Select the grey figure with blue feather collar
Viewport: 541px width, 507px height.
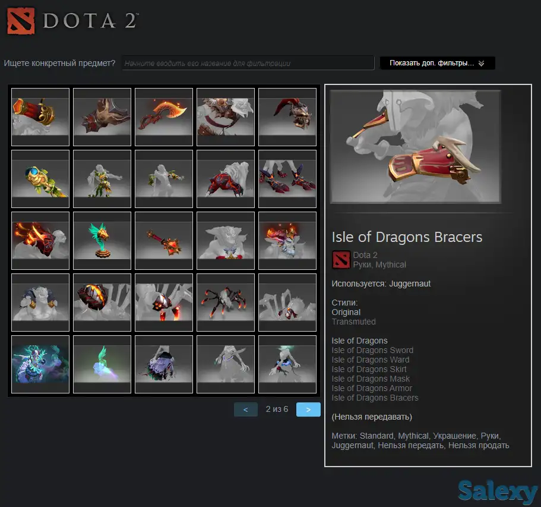[x=287, y=364]
